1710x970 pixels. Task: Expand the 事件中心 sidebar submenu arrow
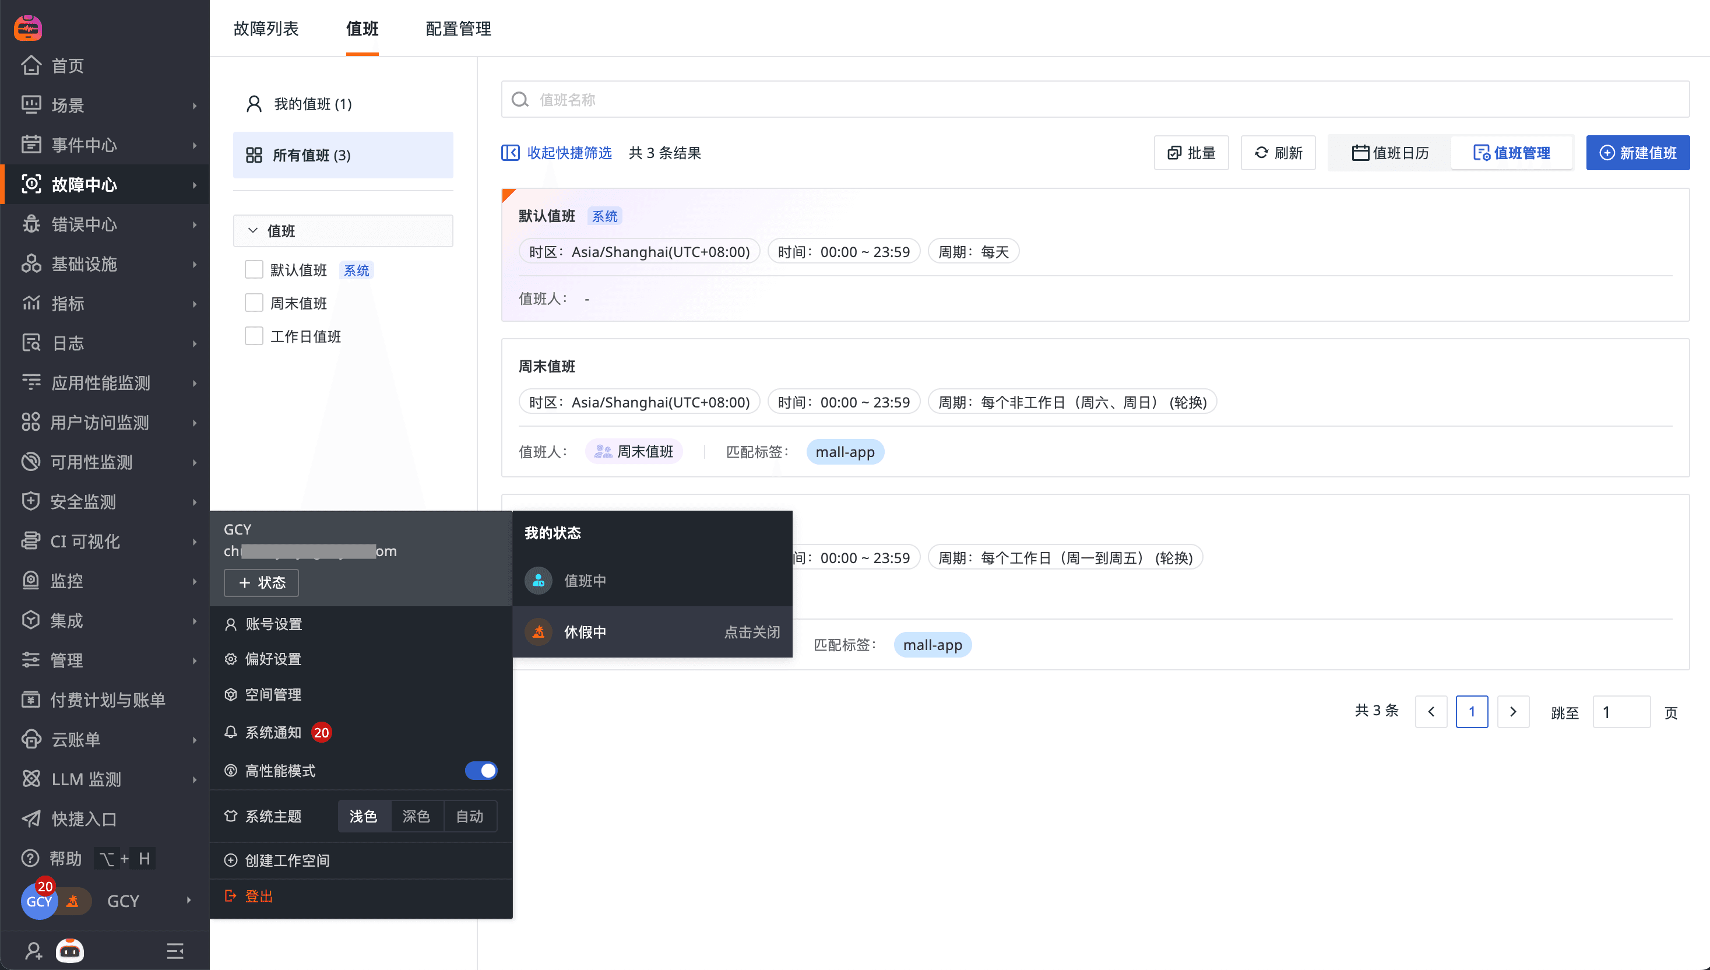(x=195, y=145)
